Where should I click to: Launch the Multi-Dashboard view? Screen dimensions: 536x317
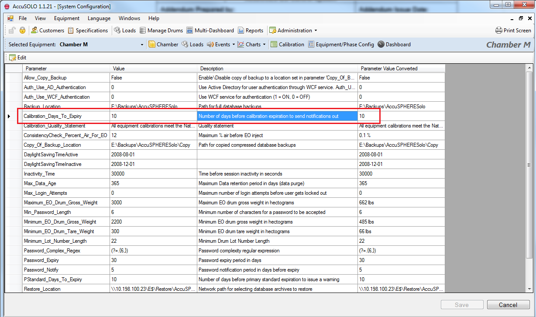210,31
